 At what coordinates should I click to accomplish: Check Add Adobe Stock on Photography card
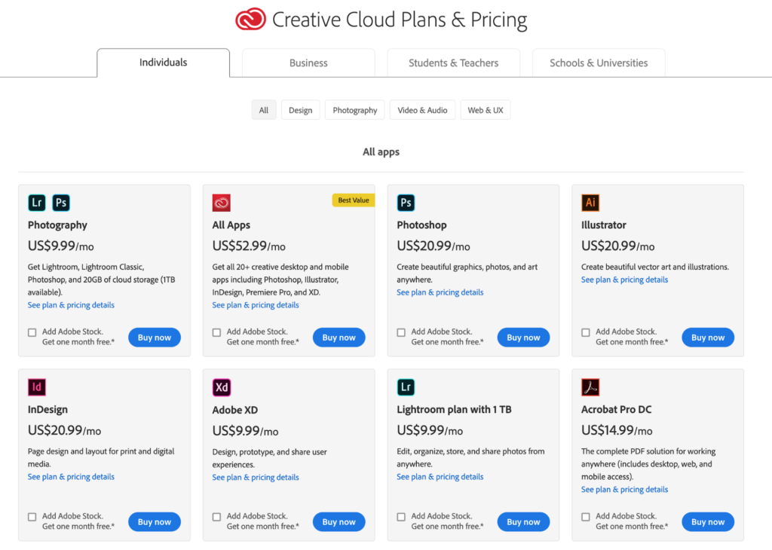(x=32, y=332)
